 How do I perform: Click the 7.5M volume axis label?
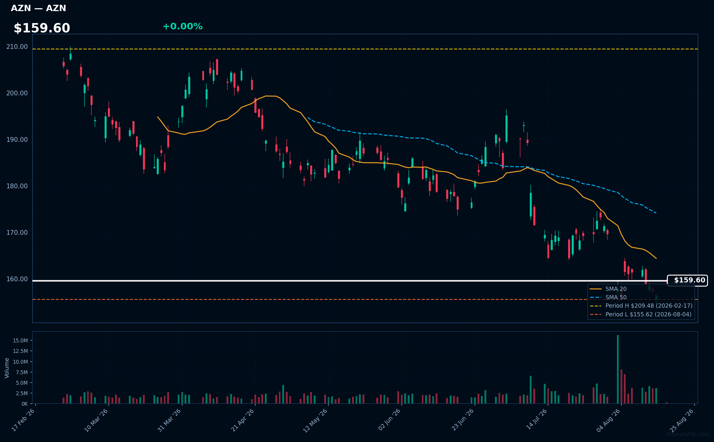[x=22, y=372]
